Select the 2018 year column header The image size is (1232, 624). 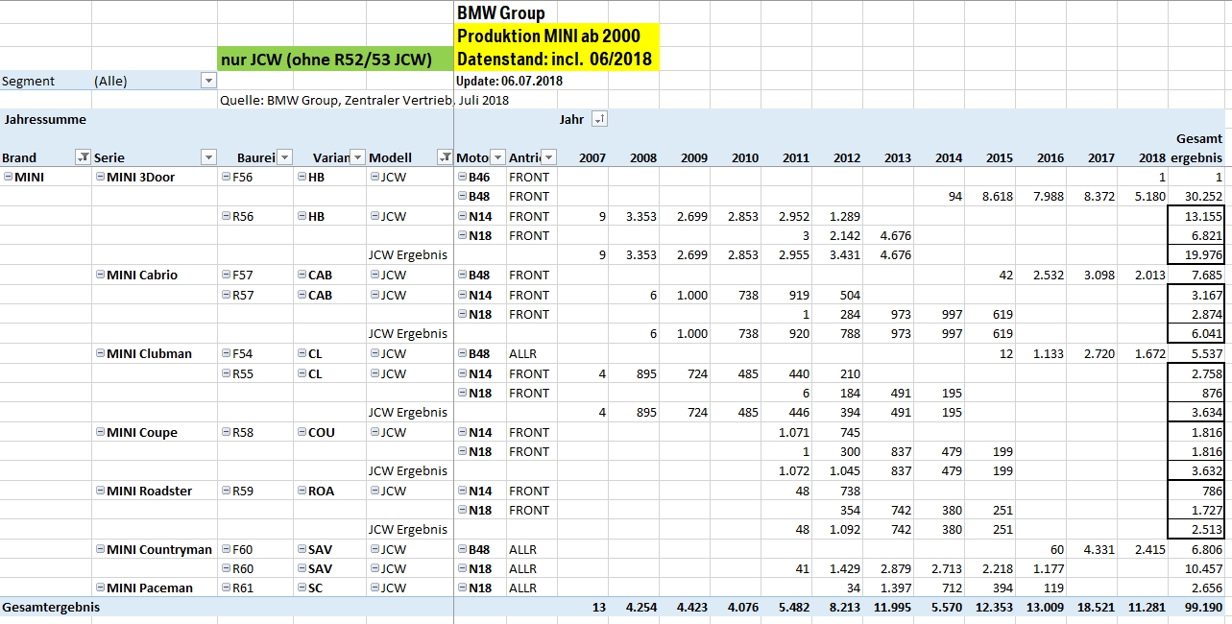click(x=1151, y=157)
